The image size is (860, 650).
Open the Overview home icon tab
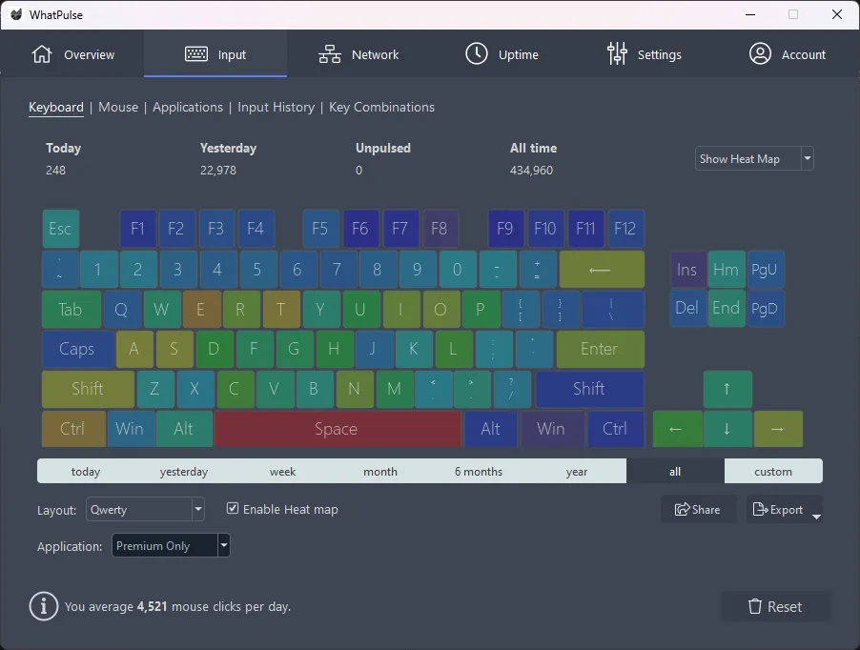42,54
